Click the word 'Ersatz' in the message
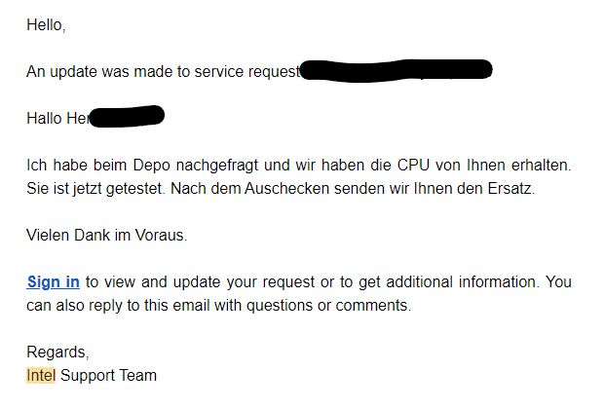Viewport: 605px width, 409px height. (x=511, y=188)
